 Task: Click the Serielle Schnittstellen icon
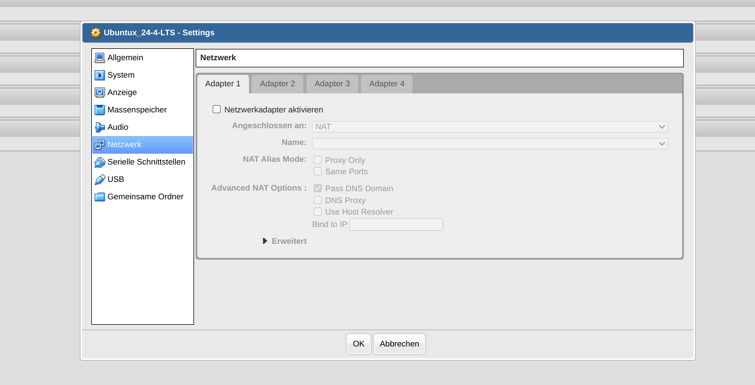click(99, 162)
